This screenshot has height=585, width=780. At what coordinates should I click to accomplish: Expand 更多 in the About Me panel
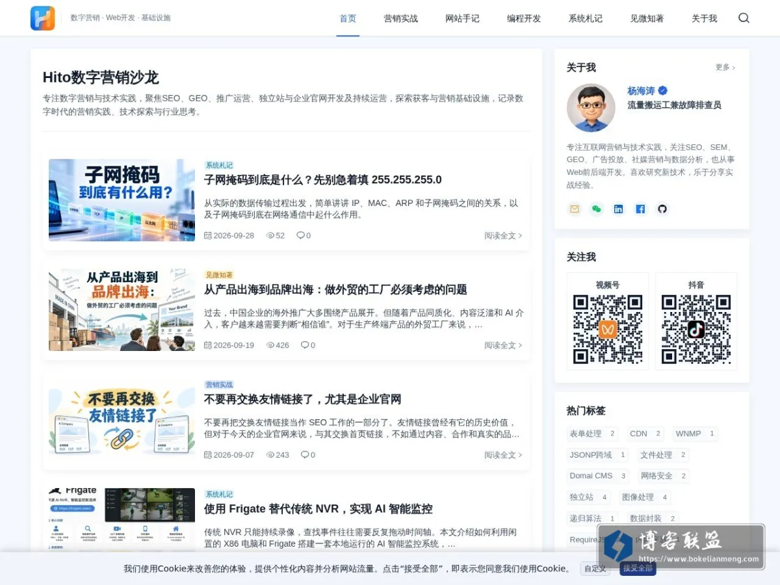(x=725, y=67)
